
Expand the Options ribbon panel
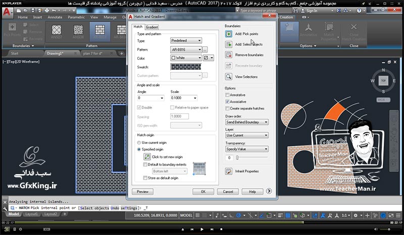308,46
